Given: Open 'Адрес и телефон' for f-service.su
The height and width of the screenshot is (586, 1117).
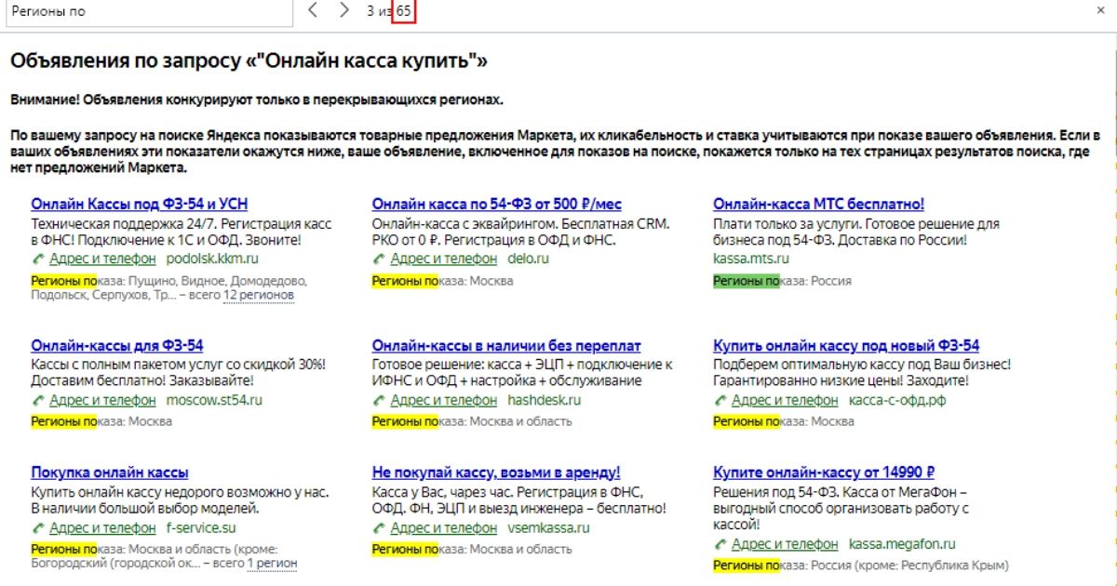Looking at the screenshot, I should tap(102, 528).
